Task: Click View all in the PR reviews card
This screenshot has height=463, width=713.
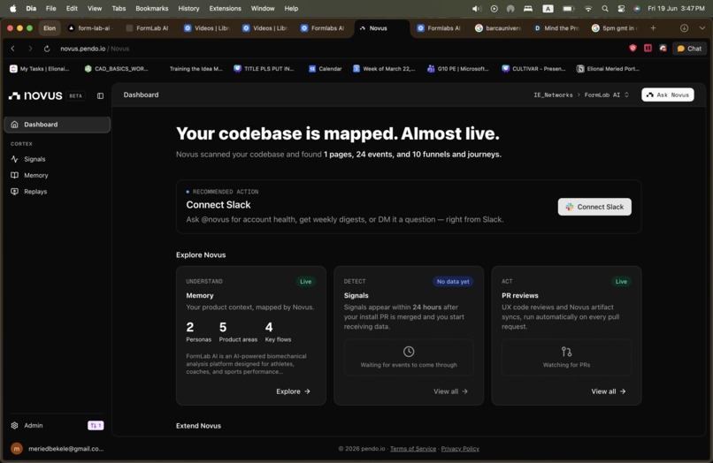Action: coord(608,391)
